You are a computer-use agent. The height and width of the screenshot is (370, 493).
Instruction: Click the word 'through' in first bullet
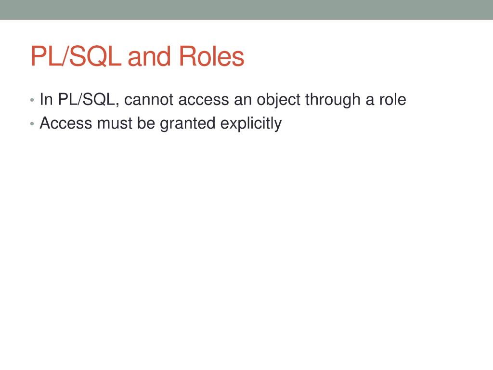pos(333,101)
